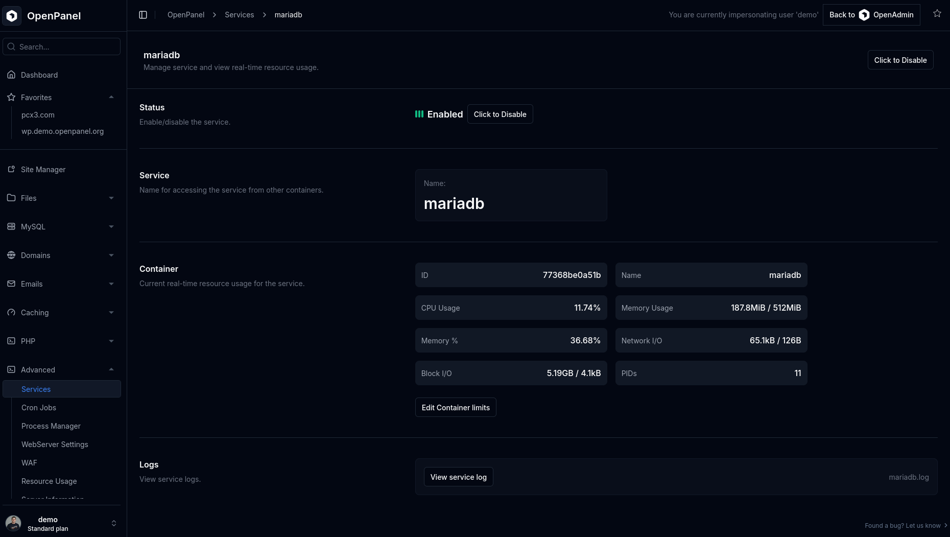Focus the Search input field

click(x=62, y=46)
